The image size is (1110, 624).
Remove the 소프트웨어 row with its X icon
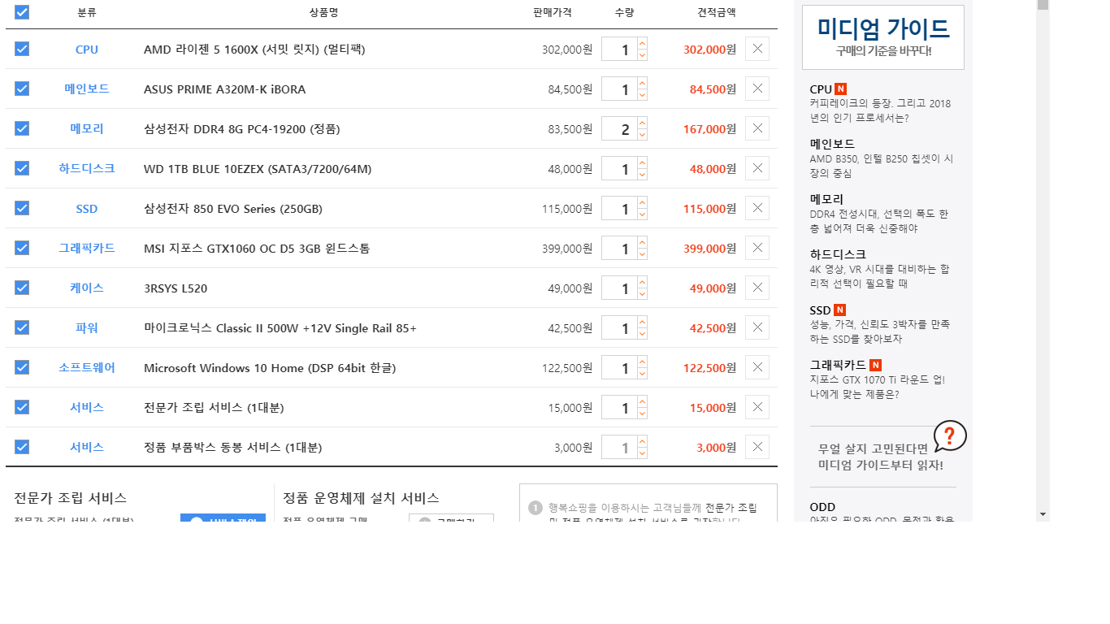click(x=757, y=367)
